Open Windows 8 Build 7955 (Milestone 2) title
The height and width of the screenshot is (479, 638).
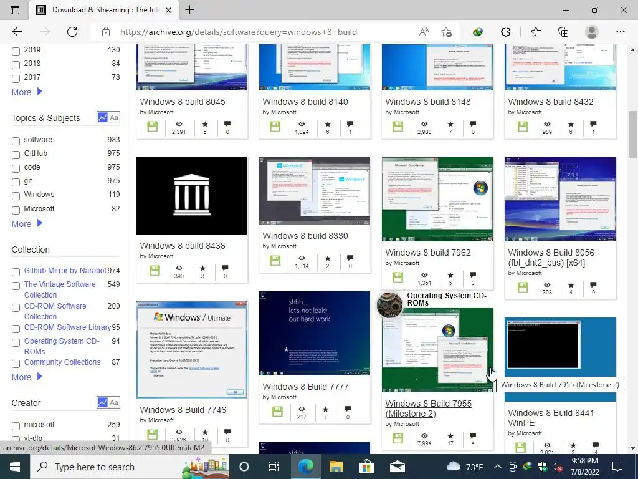429,409
